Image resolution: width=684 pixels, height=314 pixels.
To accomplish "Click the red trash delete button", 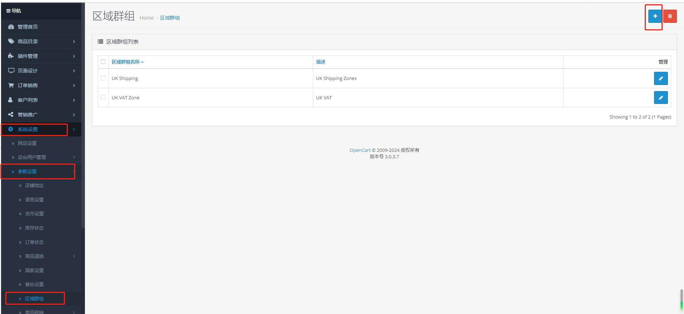I will click(670, 16).
